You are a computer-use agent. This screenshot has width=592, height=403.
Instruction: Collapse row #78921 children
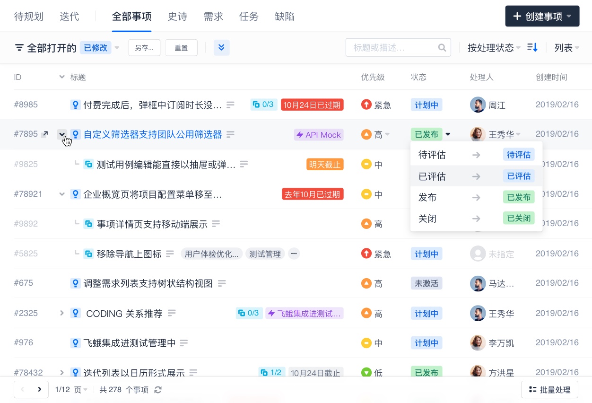coord(61,194)
